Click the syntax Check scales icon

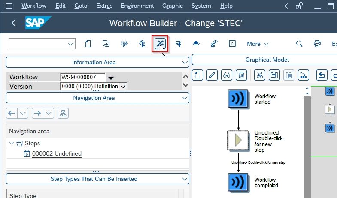pos(142,44)
